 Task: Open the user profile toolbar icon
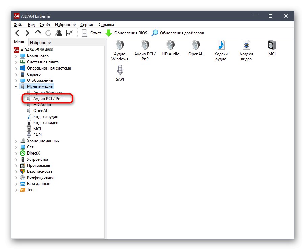coord(59,33)
